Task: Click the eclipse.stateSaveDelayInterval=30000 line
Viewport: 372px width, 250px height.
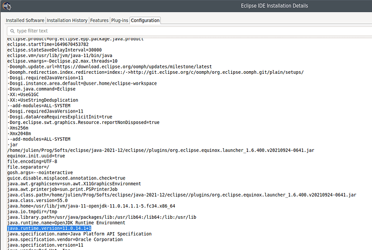Action: pos(54,50)
